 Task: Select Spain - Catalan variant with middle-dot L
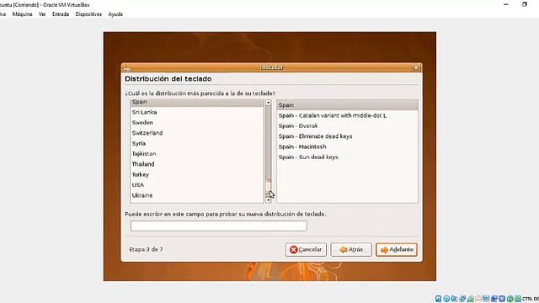click(x=348, y=115)
